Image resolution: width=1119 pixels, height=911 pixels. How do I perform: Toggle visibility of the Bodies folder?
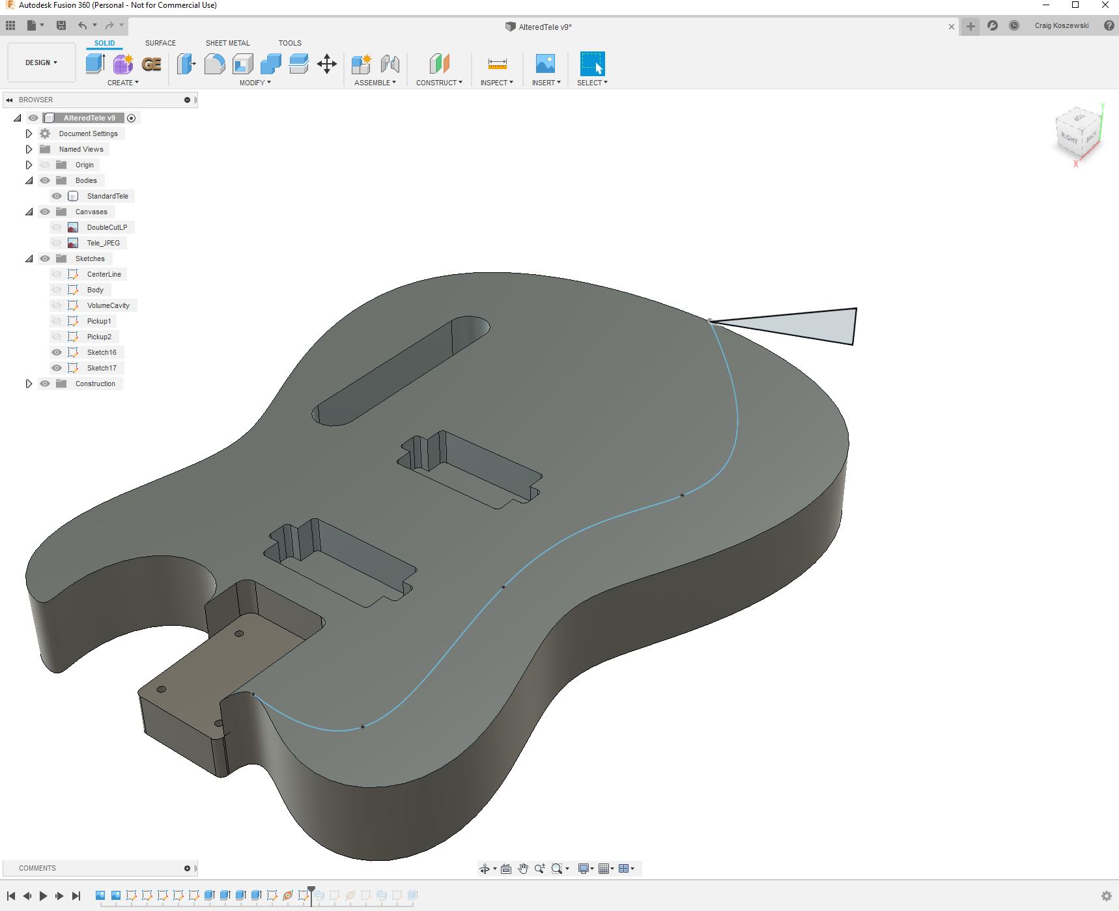click(45, 180)
